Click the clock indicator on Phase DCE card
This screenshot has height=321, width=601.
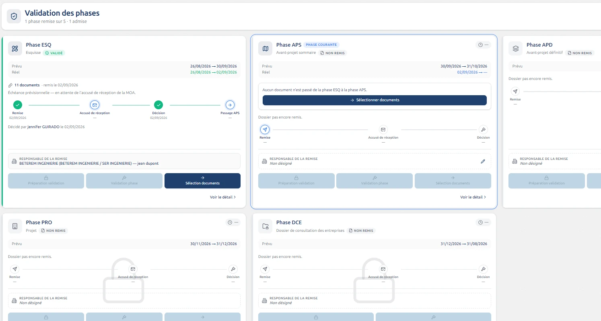483,222
